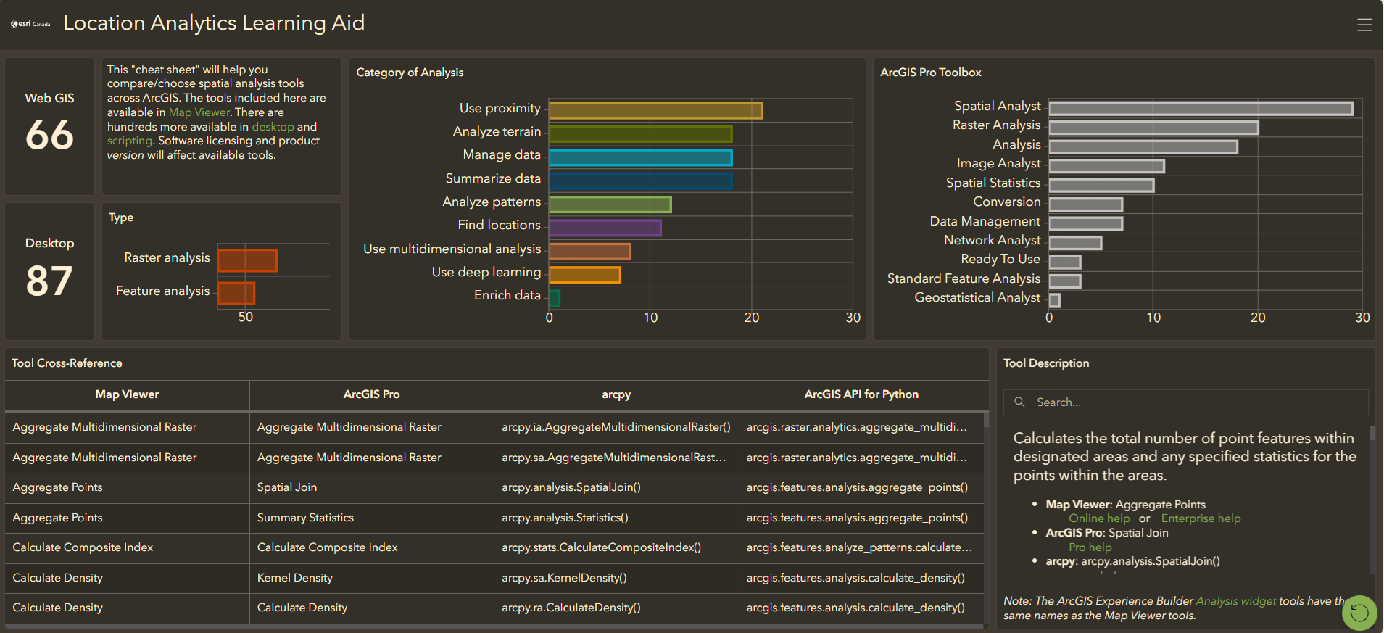Click the Map Viewer column header
The height and width of the screenshot is (633, 1384).
[127, 394]
